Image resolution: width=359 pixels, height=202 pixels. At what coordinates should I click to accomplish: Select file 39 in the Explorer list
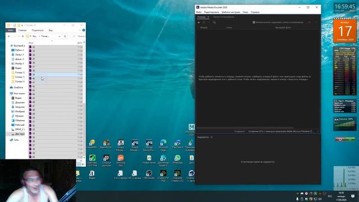click(x=56, y=75)
